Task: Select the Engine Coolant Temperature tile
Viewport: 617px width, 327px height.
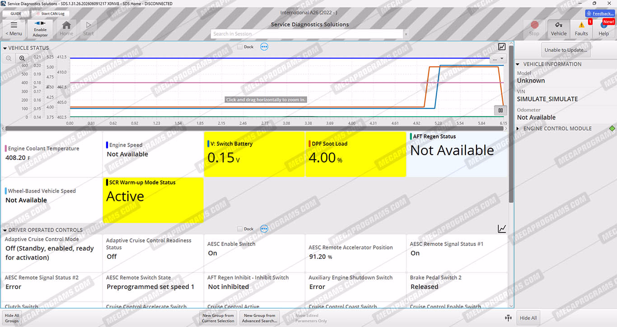Action: (51, 154)
